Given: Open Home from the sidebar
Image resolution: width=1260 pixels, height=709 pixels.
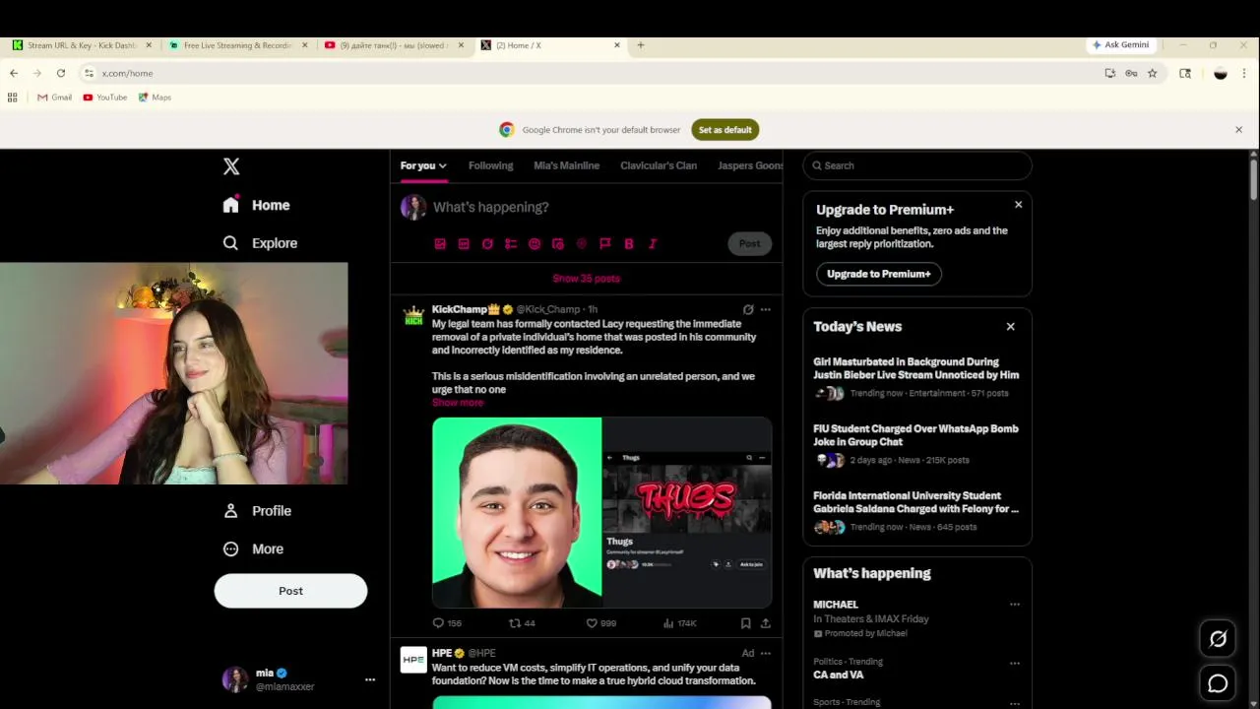Looking at the screenshot, I should [256, 205].
